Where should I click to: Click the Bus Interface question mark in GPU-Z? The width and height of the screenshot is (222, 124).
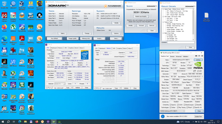tap(202, 77)
